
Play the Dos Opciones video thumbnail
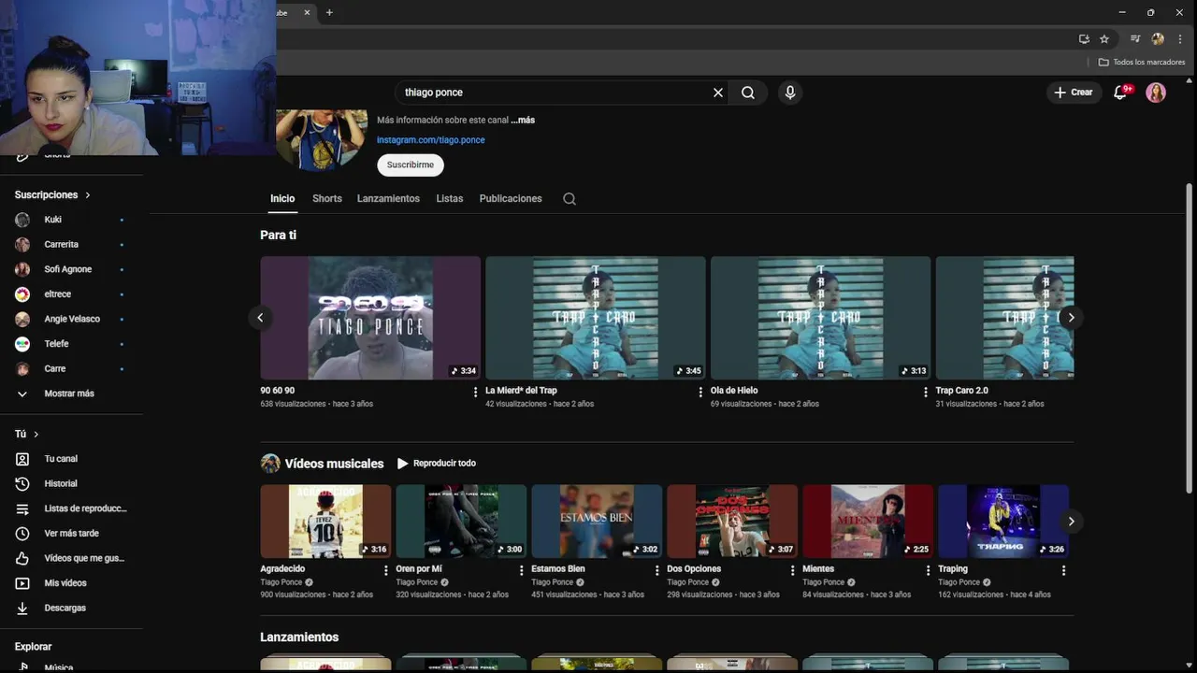pyautogui.click(x=732, y=521)
